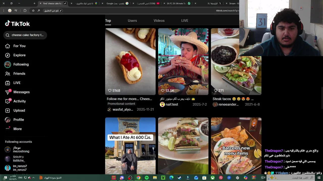This screenshot has height=181, width=323.
Task: Open the LIVE sidebar item
Action: point(17,83)
